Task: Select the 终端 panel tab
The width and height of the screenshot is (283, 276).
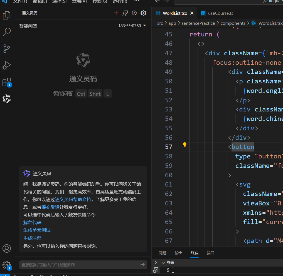Action: (195, 253)
